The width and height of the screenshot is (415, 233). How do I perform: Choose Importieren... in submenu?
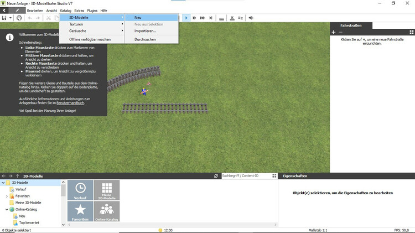click(x=152, y=31)
